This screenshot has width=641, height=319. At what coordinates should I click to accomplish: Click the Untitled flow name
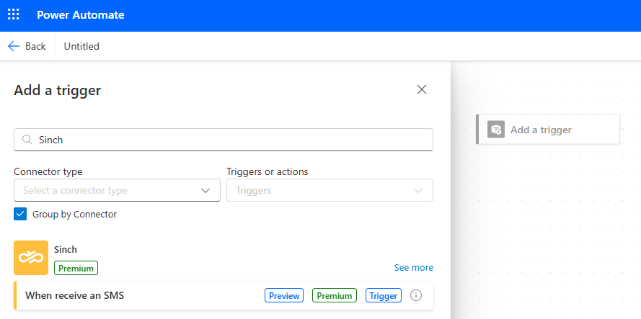coord(81,46)
